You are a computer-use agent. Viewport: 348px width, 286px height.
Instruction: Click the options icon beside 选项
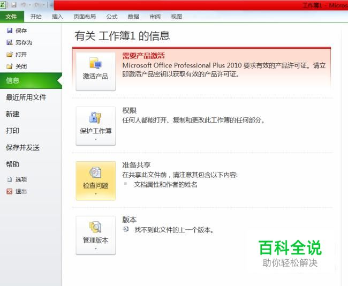click(x=10, y=179)
